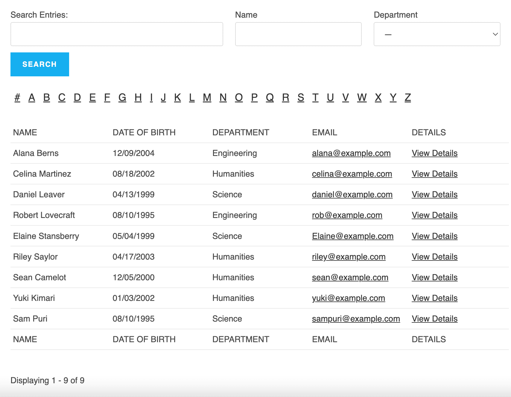View Details for Daniel Leaver
The height and width of the screenshot is (397, 511).
(435, 195)
